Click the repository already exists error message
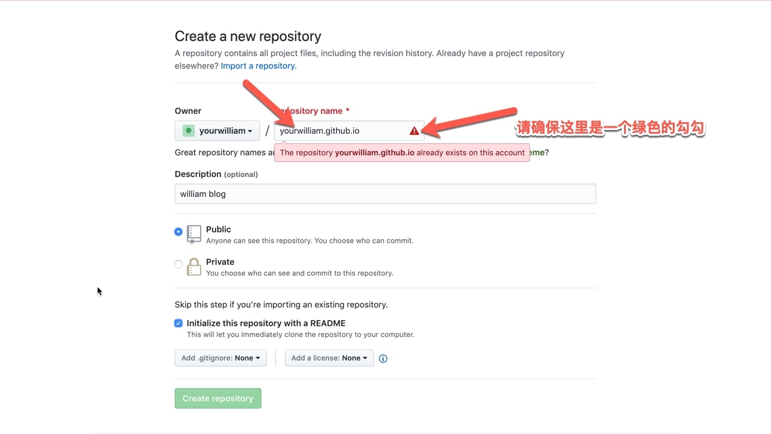771x434 pixels. point(402,153)
